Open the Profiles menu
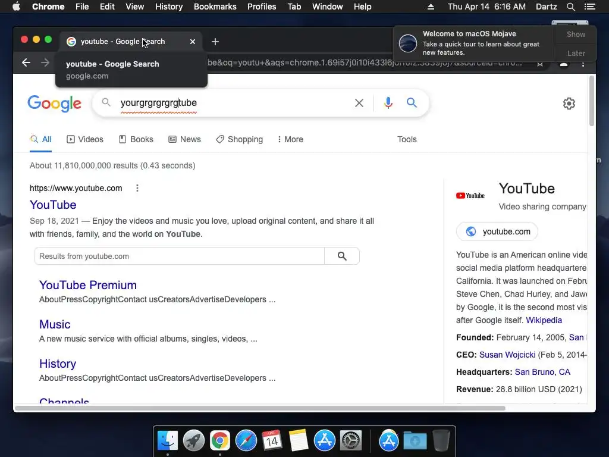Image resolution: width=609 pixels, height=457 pixels. (262, 7)
